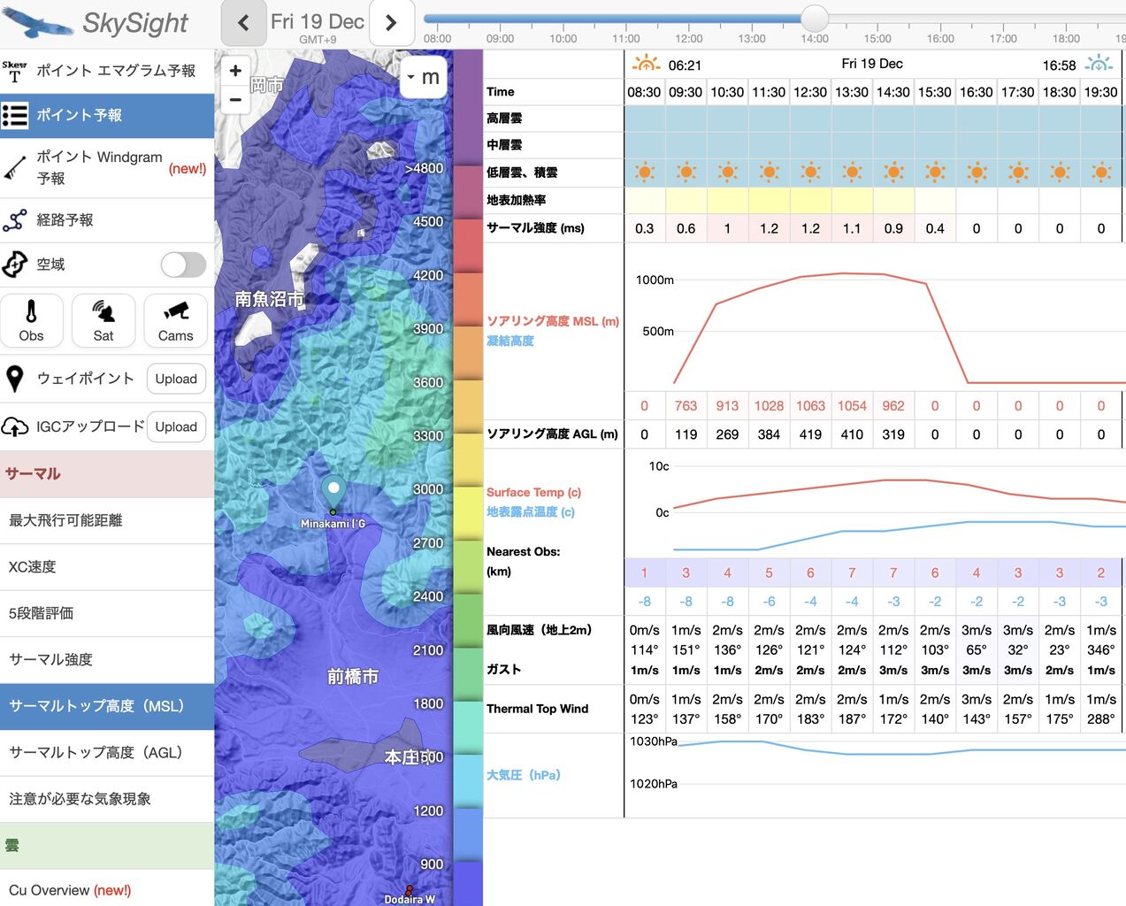Screen dimensions: 1126x906
Task: Click the Surface Temp (c) label
Action: click(x=533, y=492)
